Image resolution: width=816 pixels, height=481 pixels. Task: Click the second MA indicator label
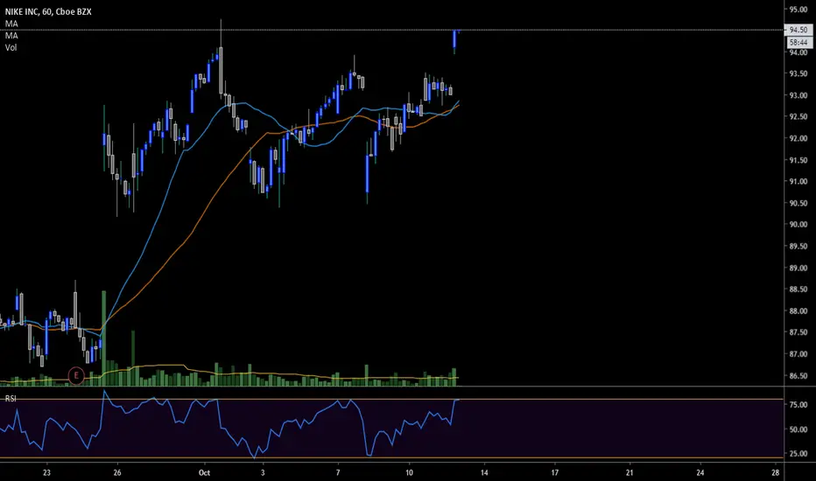tap(11, 35)
